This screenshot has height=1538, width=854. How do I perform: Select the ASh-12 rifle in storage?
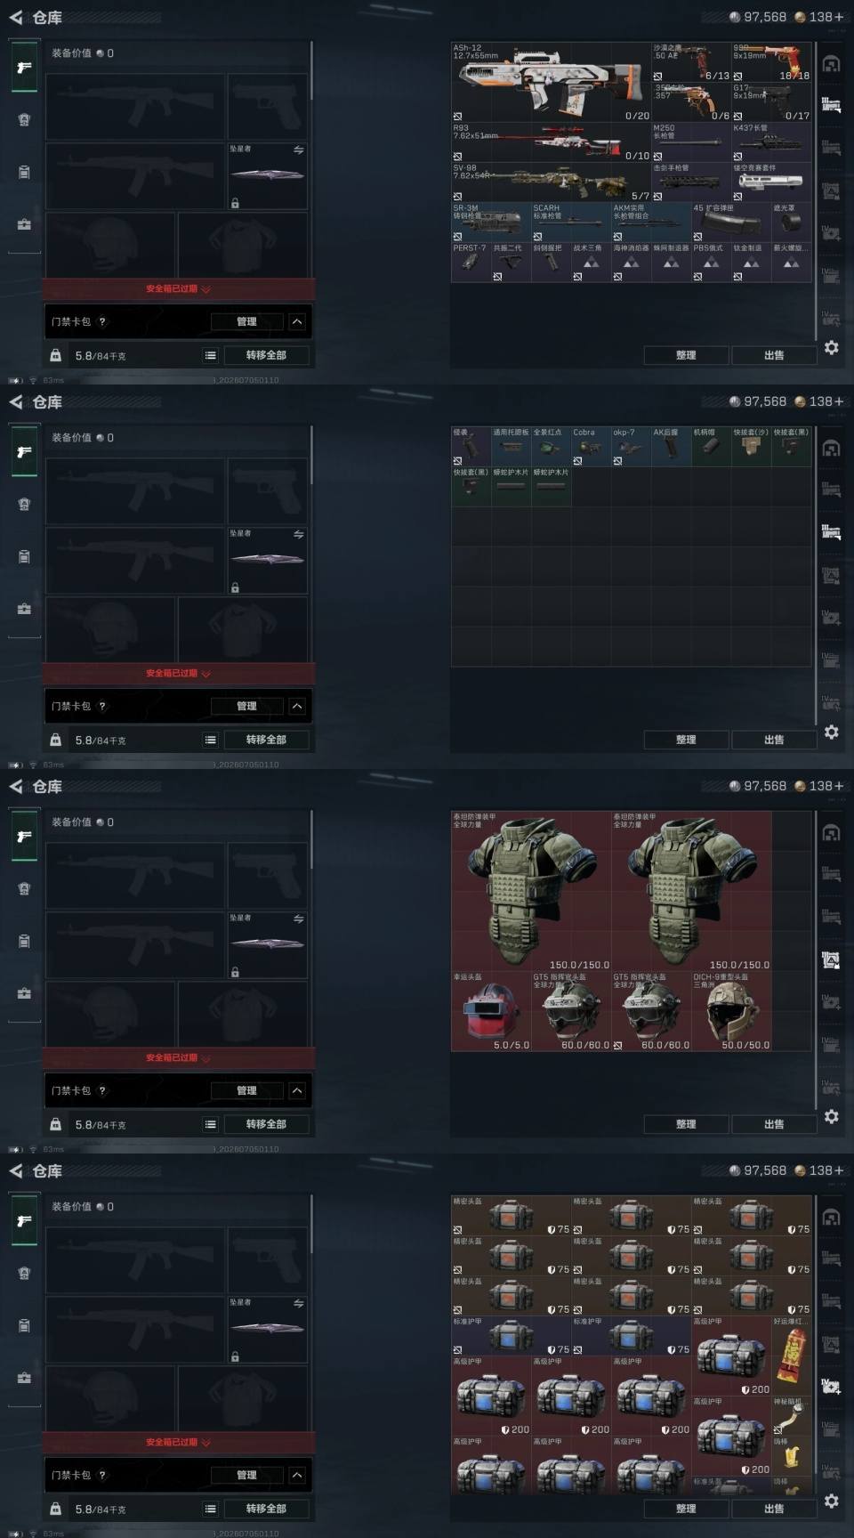tap(552, 82)
